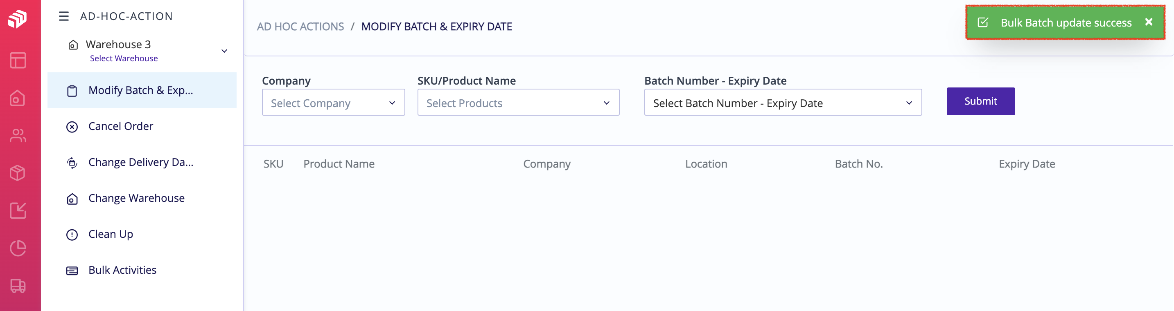
Task: Expand the Warehouse 3 selector chevron
Action: pos(224,51)
